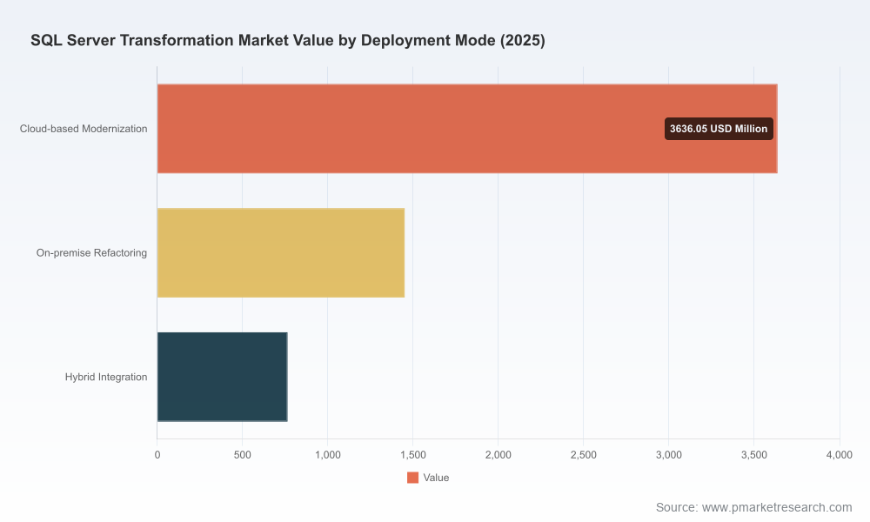Click the chart title text
Screen dimensions: 870x522
288,41
